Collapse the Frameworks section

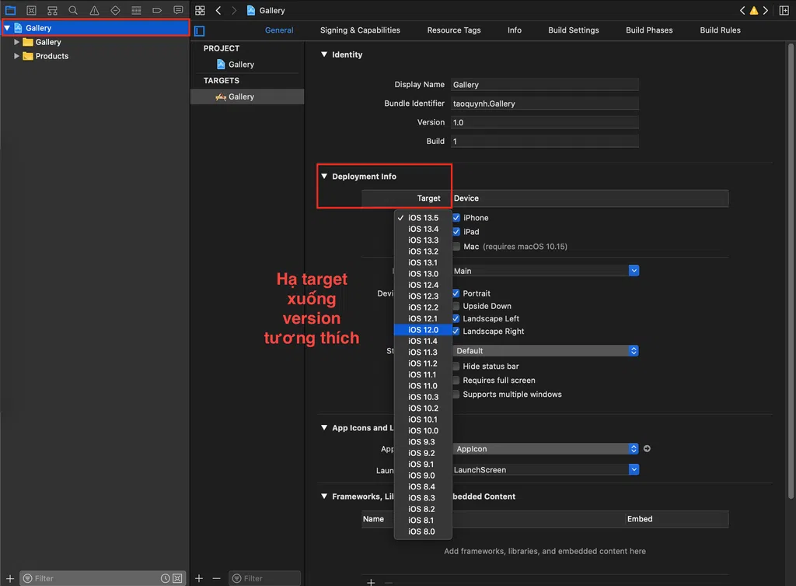[x=324, y=497]
